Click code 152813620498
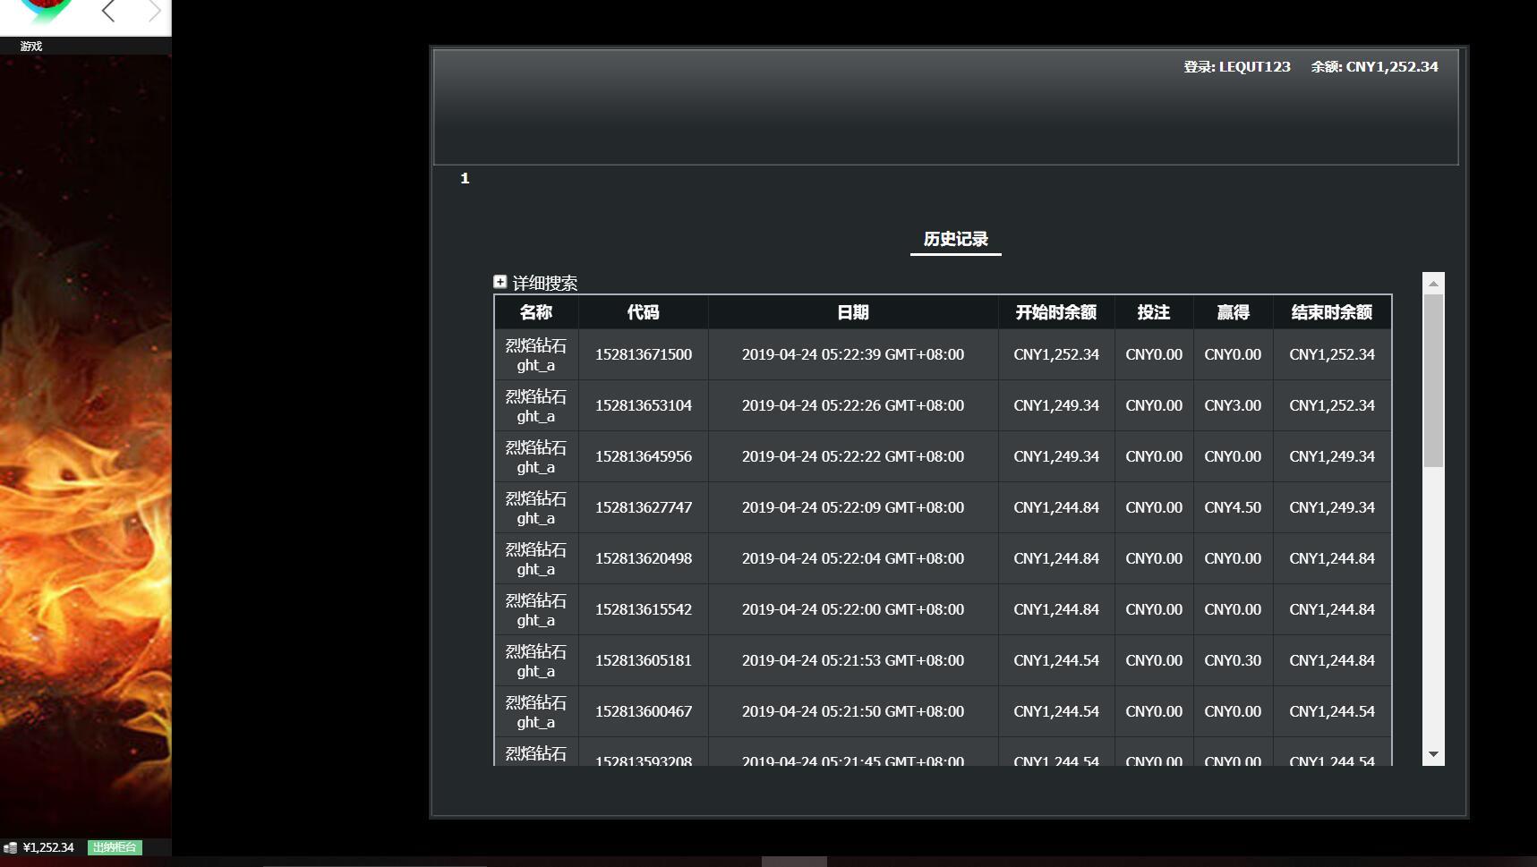Viewport: 1537px width, 867px height. 644,558
